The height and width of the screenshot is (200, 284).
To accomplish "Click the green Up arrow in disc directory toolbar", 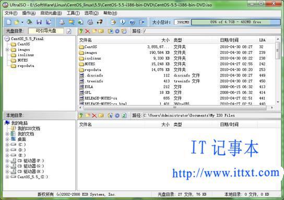I will [x=81, y=31].
